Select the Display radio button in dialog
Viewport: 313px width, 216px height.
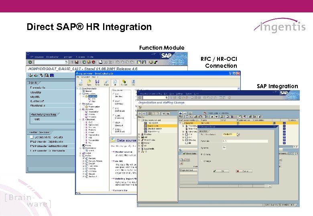(201, 154)
